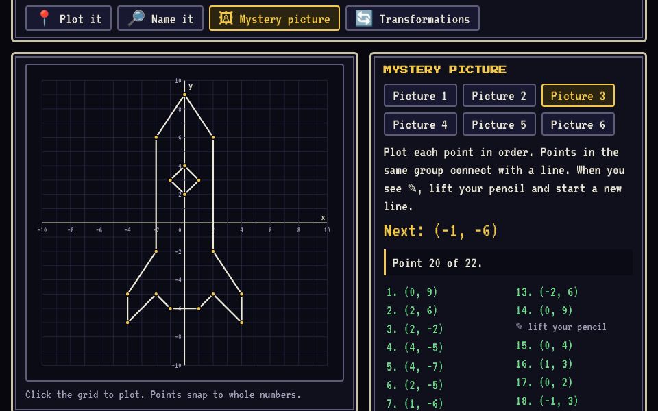Viewport: 658px width, 411px height.
Task: Click the origin label 0 on the grid
Action: click(x=180, y=230)
